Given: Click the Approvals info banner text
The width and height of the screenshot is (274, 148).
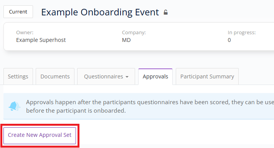Looking at the screenshot, I should (x=150, y=106).
